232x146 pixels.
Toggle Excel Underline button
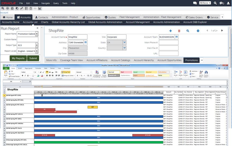(28, 75)
